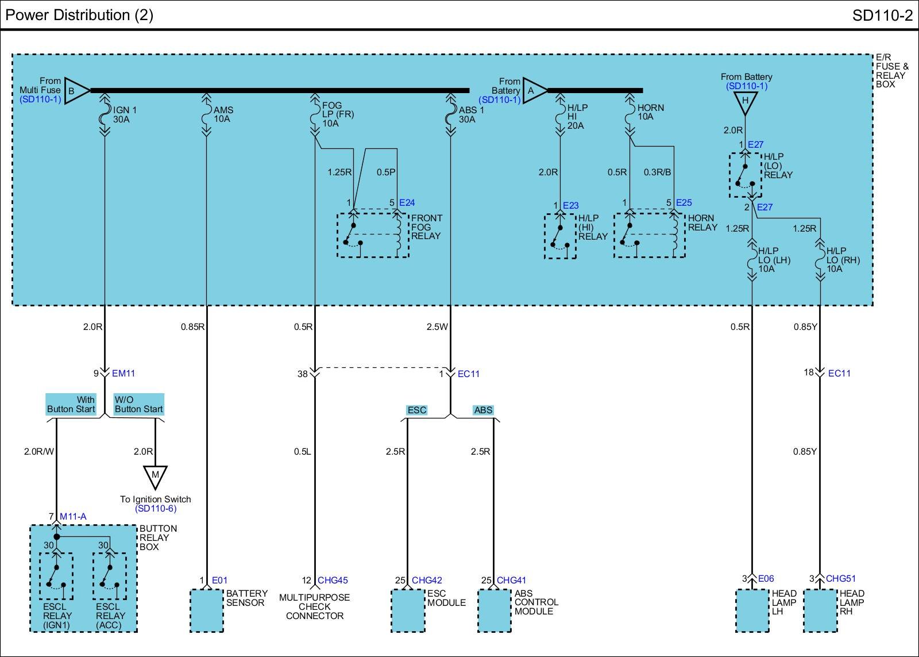
Task: Select the ESC variant label tag
Action: click(416, 410)
